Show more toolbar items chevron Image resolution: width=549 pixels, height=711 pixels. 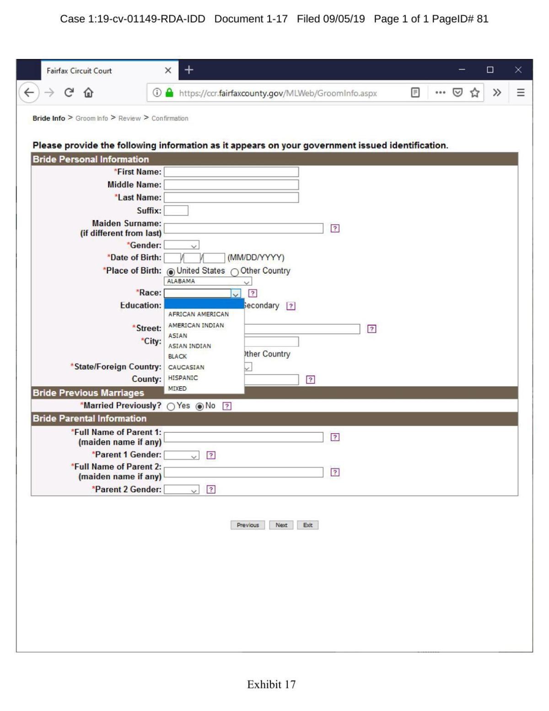[497, 93]
